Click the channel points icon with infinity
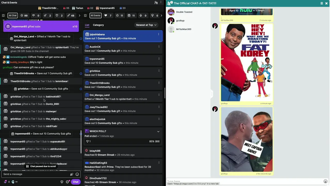The image size is (330, 186). point(14,182)
